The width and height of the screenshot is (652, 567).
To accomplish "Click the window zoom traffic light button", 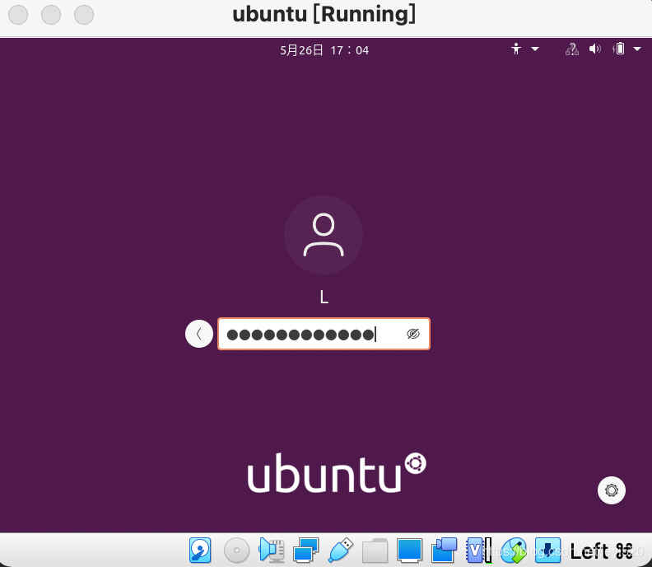I will click(84, 15).
